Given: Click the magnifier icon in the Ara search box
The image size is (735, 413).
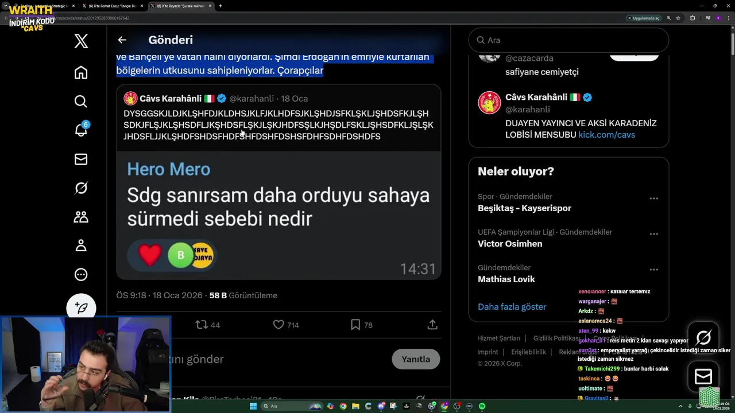Looking at the screenshot, I should coord(480,40).
